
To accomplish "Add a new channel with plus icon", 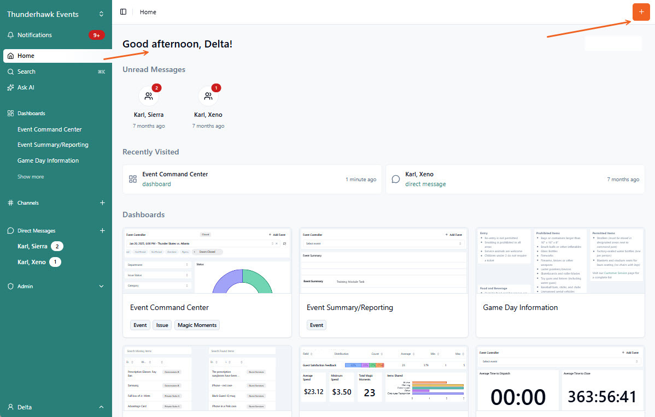I will [x=102, y=202].
